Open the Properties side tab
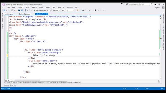 [x=163, y=47]
